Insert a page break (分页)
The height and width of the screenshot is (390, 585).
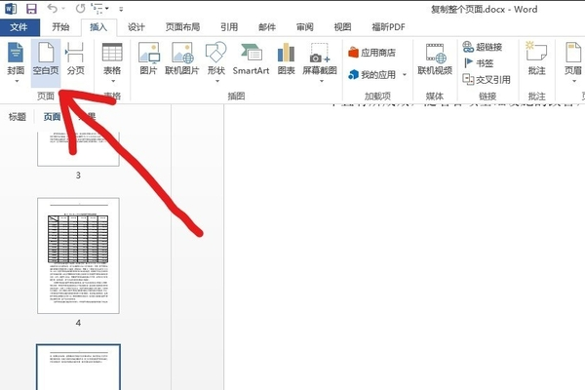tap(75, 60)
